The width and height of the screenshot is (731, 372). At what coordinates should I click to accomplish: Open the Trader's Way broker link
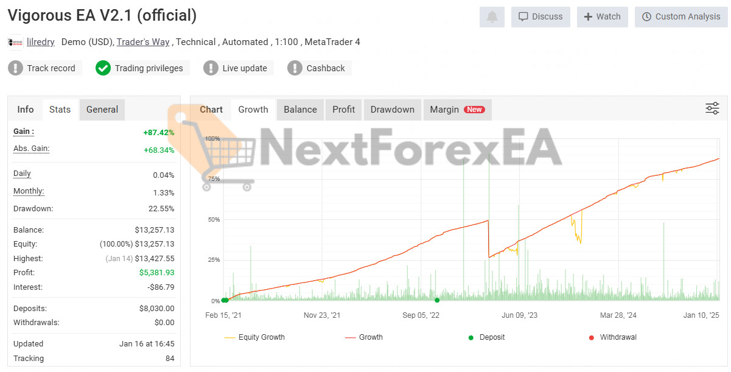143,42
